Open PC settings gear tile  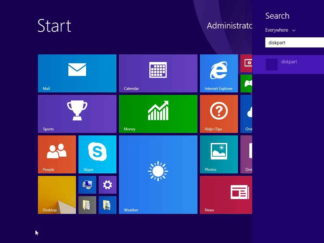coord(108,185)
